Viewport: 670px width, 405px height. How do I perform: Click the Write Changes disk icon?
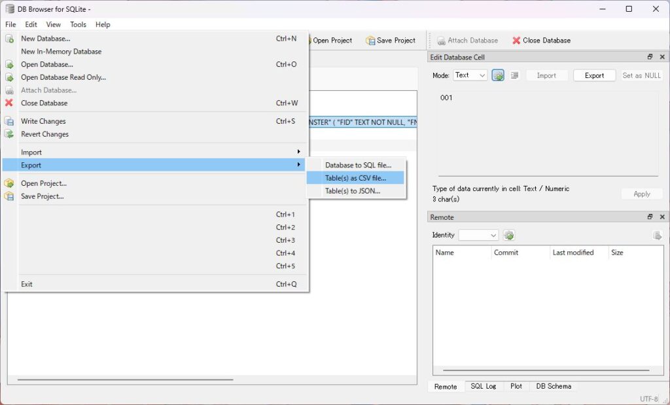coord(9,121)
